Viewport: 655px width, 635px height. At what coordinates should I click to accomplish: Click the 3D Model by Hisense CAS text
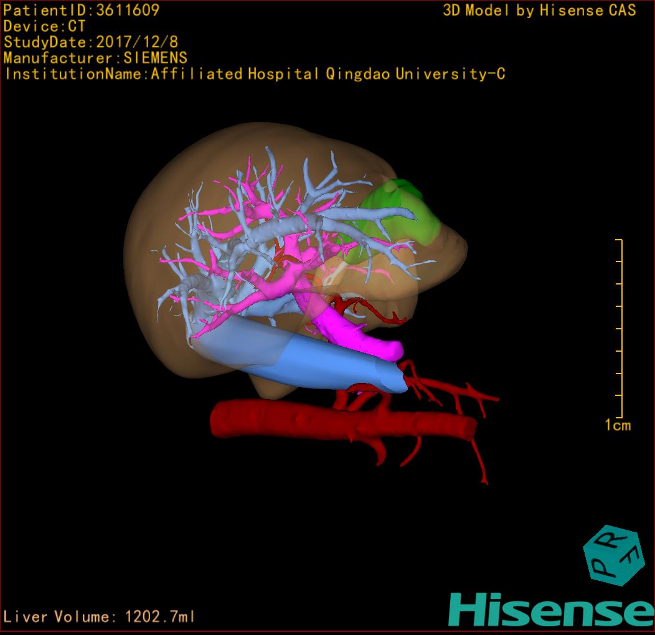click(x=539, y=11)
